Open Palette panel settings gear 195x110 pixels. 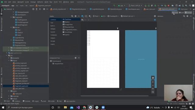[x=76, y=16]
